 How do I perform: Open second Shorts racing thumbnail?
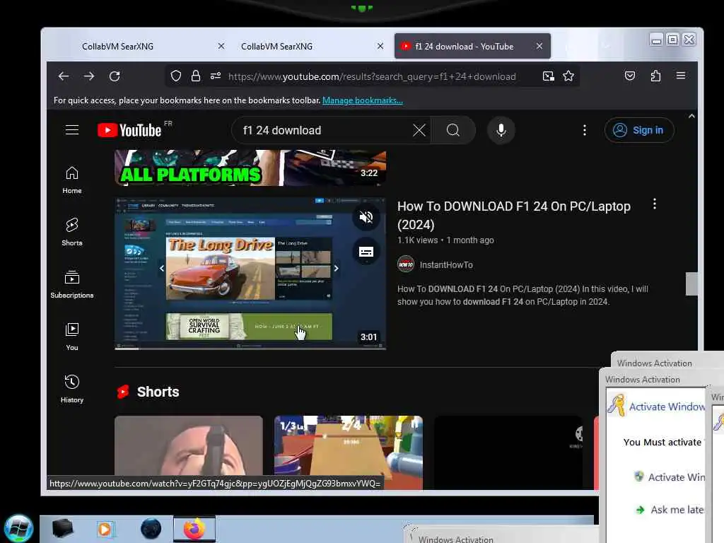tap(349, 452)
